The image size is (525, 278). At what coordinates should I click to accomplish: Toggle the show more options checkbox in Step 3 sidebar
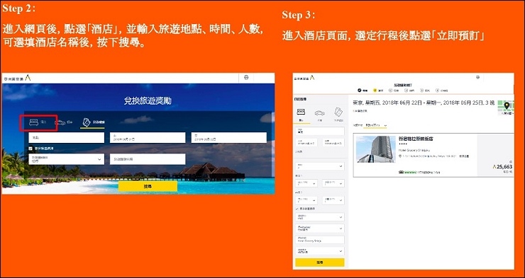[x=297, y=209]
